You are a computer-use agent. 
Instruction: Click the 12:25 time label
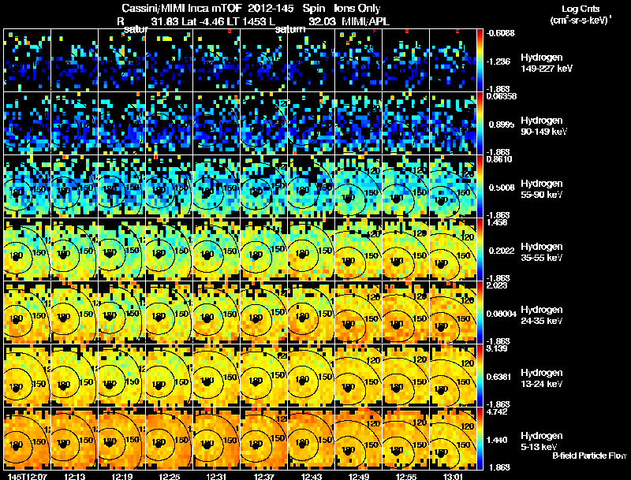coord(170,476)
